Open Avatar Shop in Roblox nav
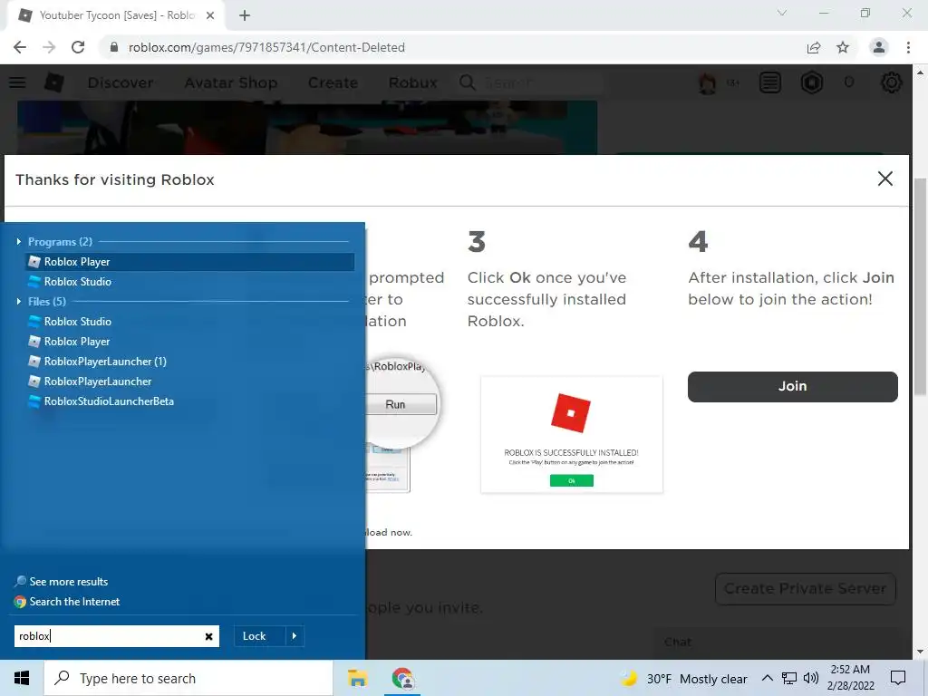 (231, 82)
